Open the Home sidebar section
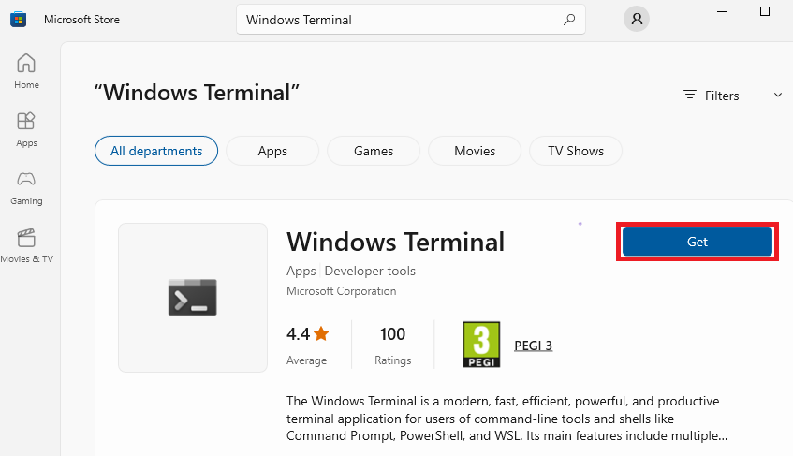Viewport: 793px width, 456px height. [x=26, y=71]
